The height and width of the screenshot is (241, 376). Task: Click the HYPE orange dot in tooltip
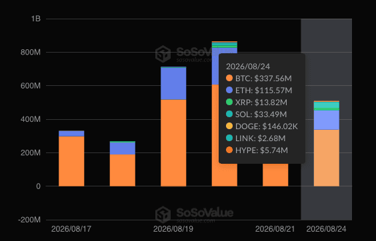pos(229,150)
